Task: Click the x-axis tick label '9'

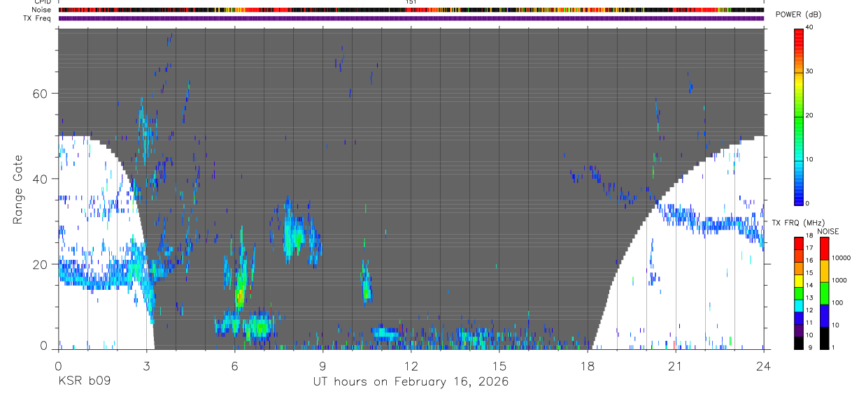Action: 322,365
